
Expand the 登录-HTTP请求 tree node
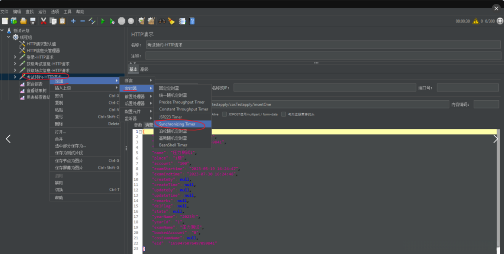(15, 57)
